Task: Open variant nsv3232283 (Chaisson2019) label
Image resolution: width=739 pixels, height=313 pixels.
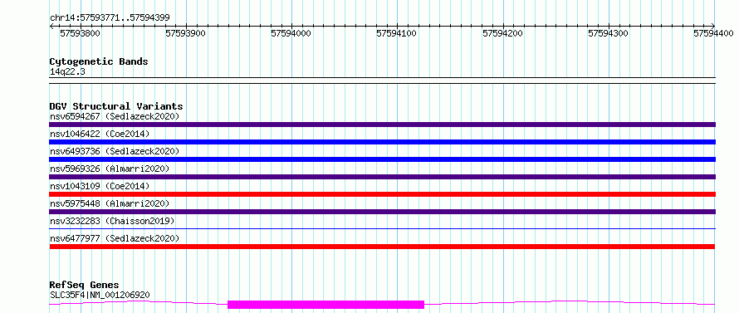Action: (x=112, y=221)
